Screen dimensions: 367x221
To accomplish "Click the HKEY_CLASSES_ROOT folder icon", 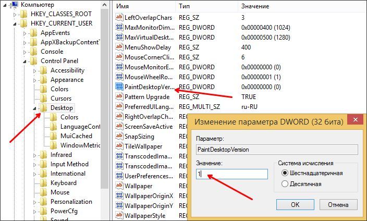I will [x=23, y=14].
